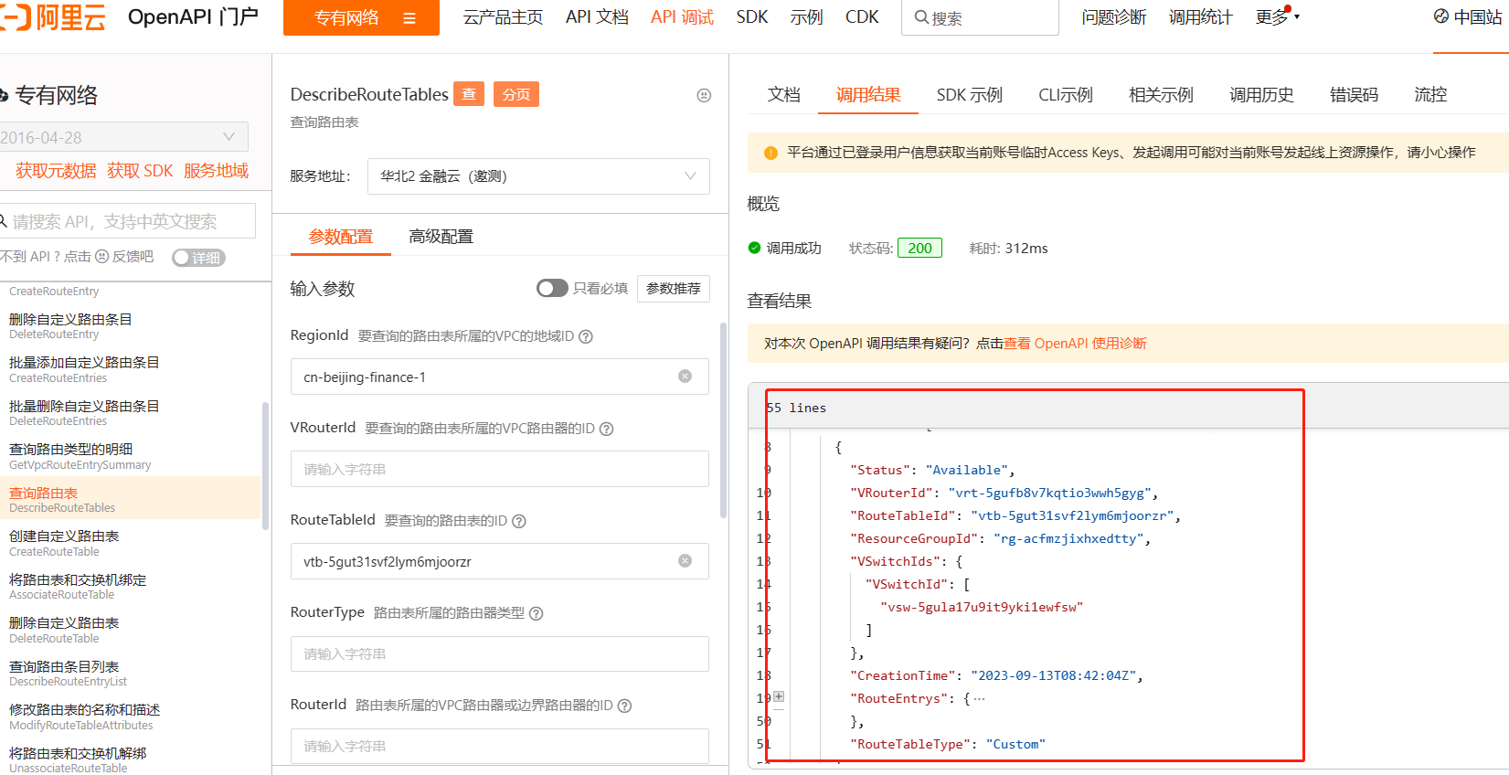Click the warning icon in Access Keys notice
The height and width of the screenshot is (775, 1509).
[770, 153]
